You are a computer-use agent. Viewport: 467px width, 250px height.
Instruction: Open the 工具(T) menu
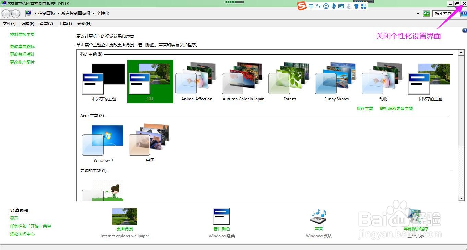(65, 23)
